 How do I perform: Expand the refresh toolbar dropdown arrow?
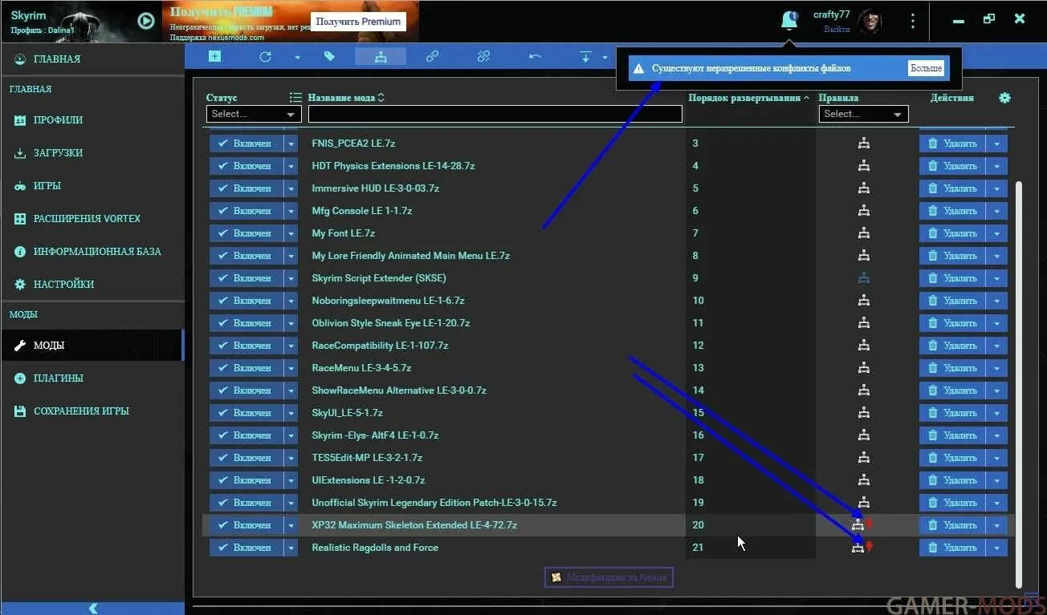tap(297, 57)
